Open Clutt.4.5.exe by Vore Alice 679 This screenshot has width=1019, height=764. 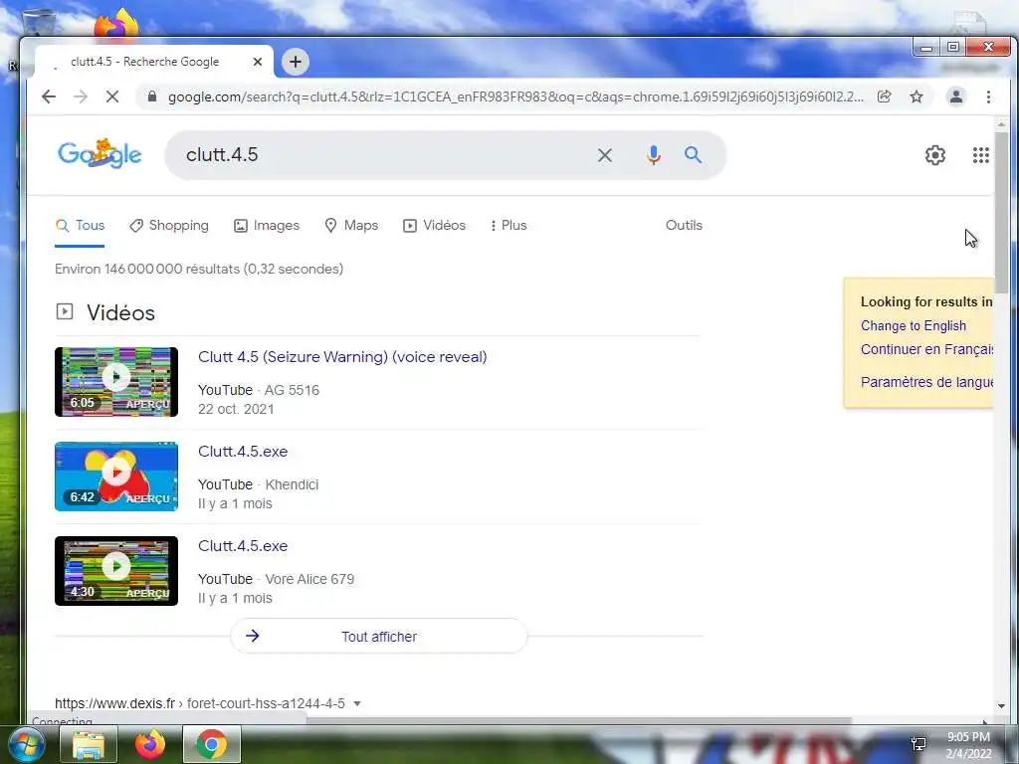point(243,546)
